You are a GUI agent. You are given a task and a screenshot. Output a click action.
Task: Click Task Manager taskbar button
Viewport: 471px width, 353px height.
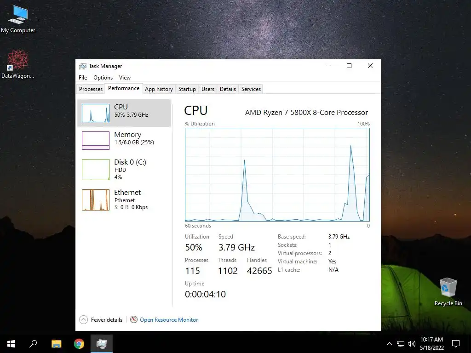[102, 344]
